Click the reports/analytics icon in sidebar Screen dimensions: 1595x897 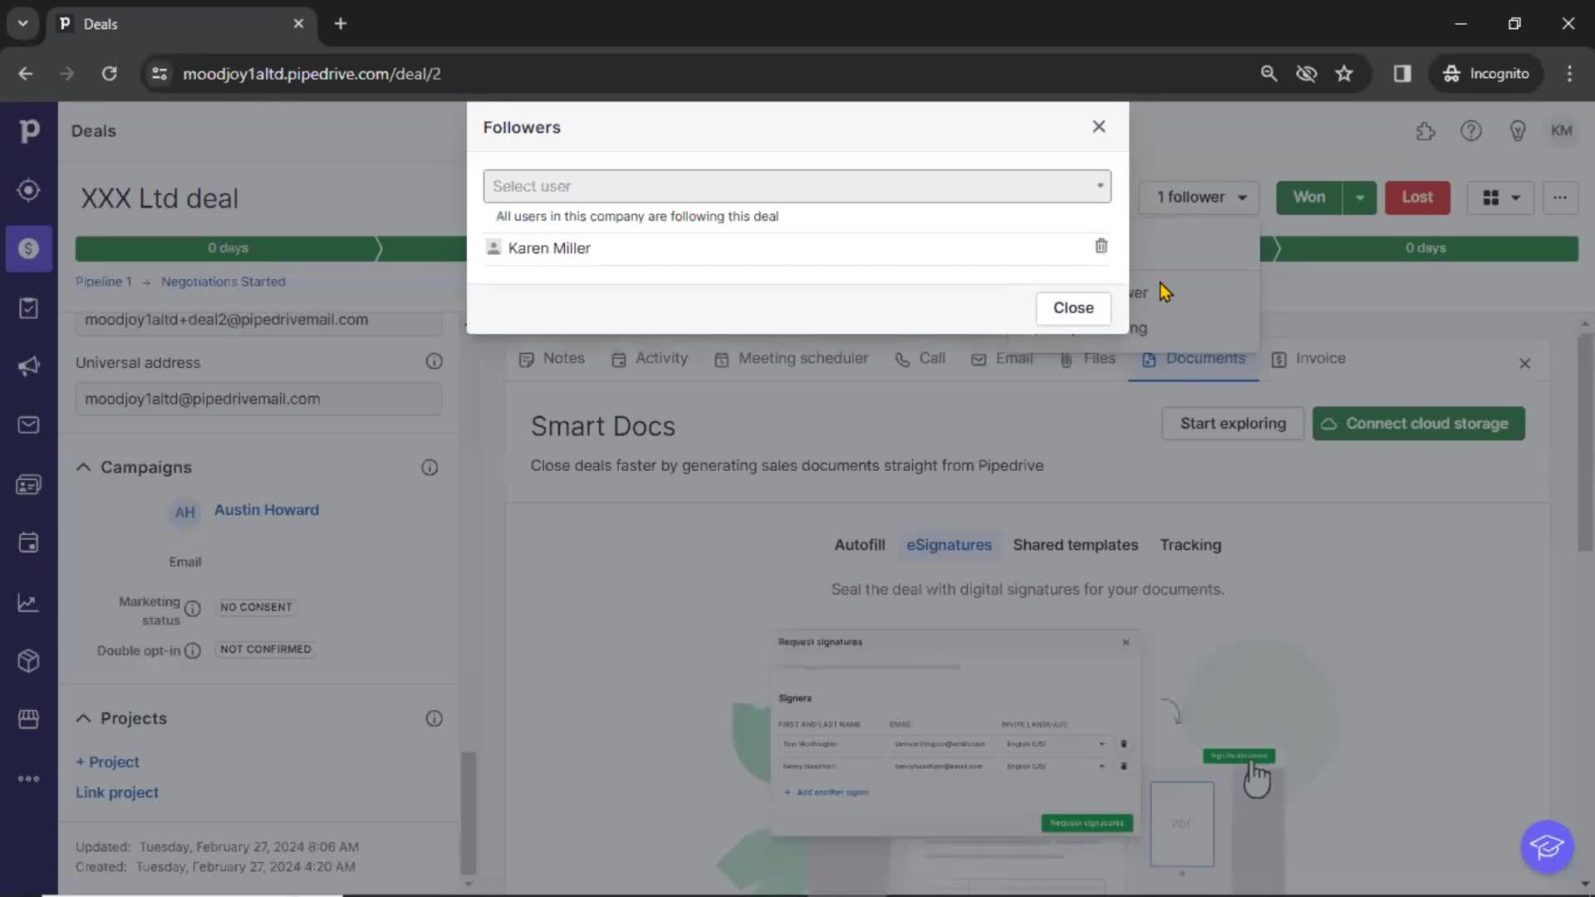coord(28,600)
